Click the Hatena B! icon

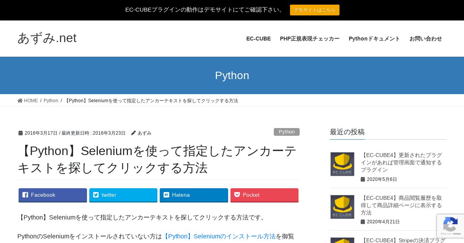[166, 195]
